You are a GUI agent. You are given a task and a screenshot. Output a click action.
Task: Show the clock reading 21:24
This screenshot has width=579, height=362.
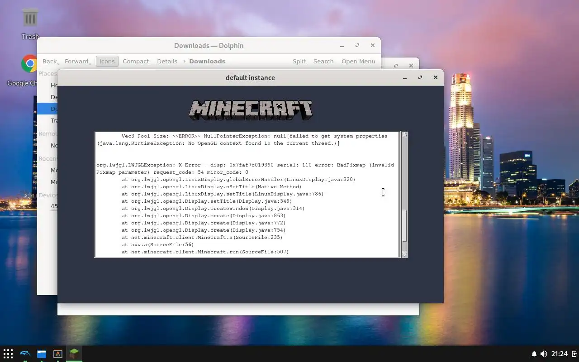pyautogui.click(x=560, y=354)
